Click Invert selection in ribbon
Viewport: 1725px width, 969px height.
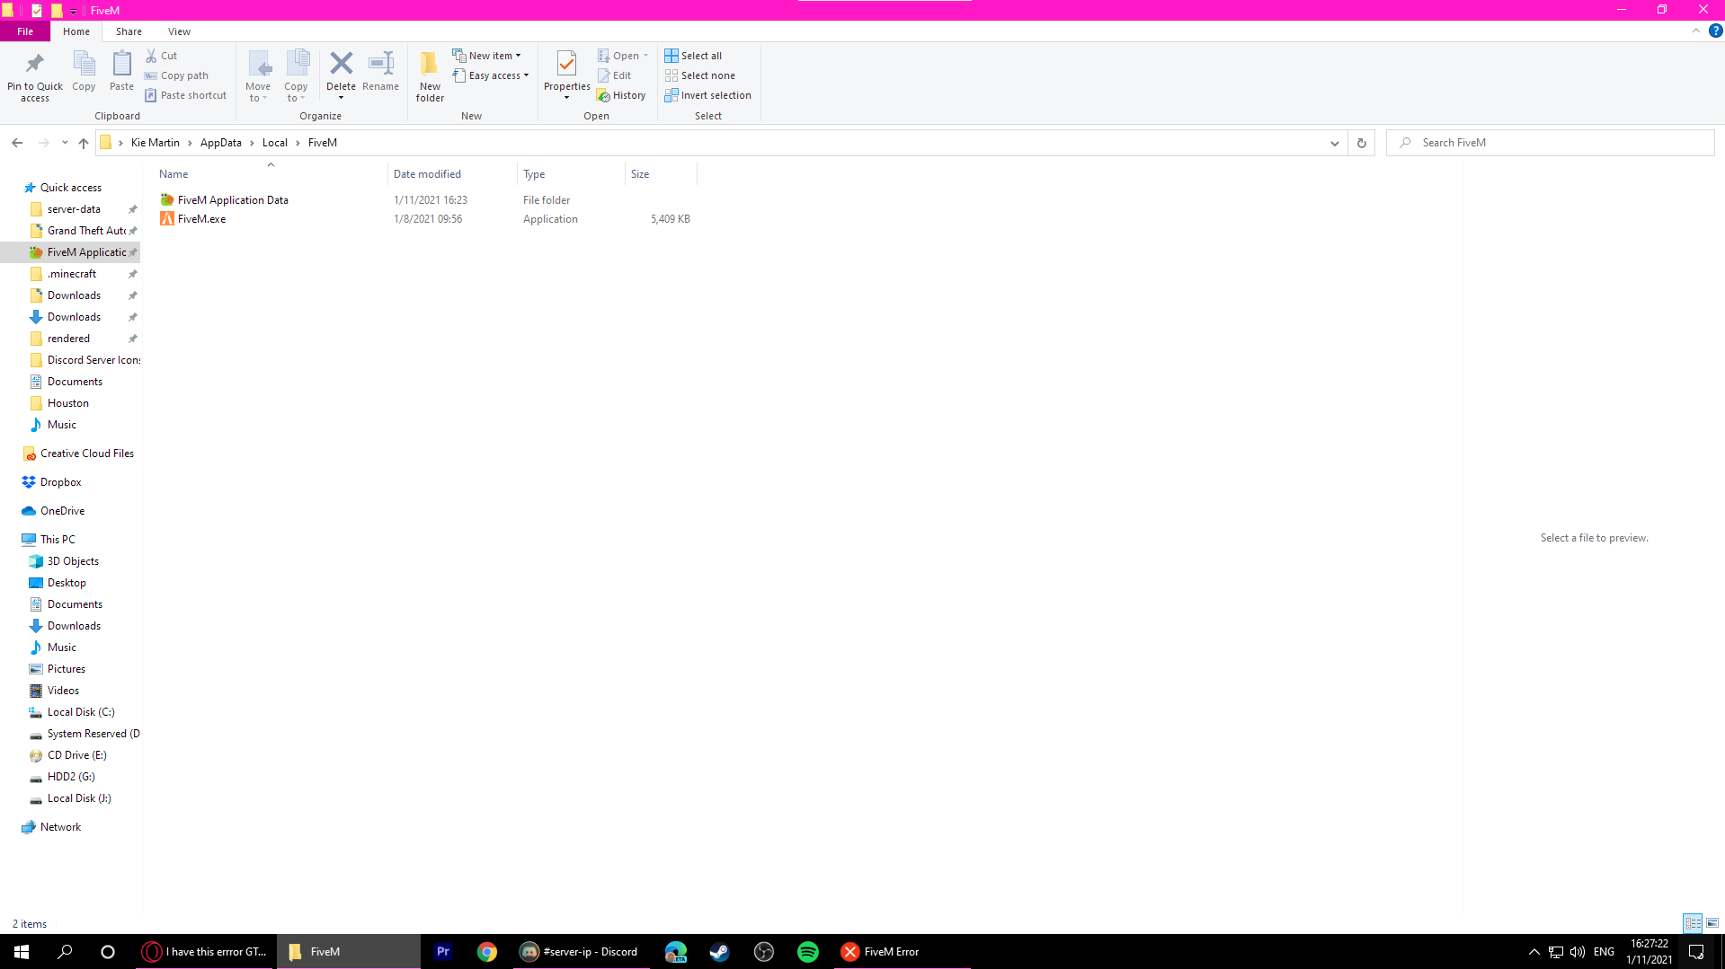point(707,95)
